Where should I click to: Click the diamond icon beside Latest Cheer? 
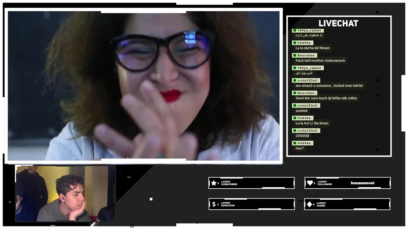(x=310, y=205)
